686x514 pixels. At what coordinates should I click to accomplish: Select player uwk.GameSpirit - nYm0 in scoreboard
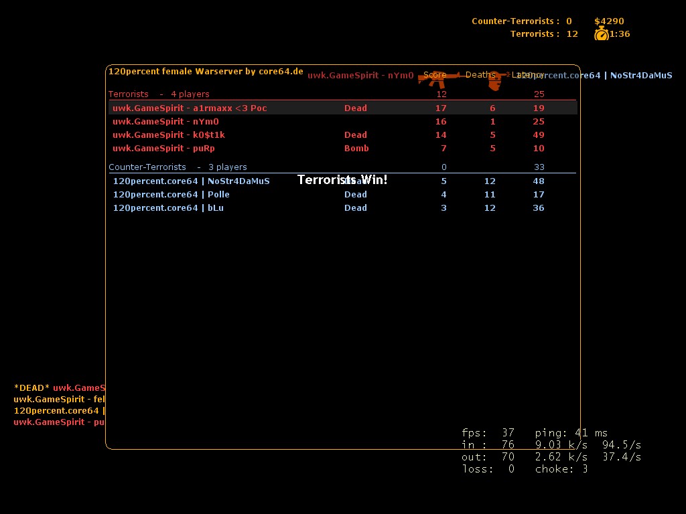tap(165, 122)
